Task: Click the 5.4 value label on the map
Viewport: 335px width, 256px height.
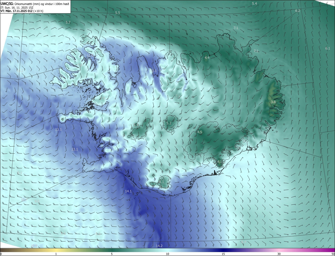Action: 254,3
